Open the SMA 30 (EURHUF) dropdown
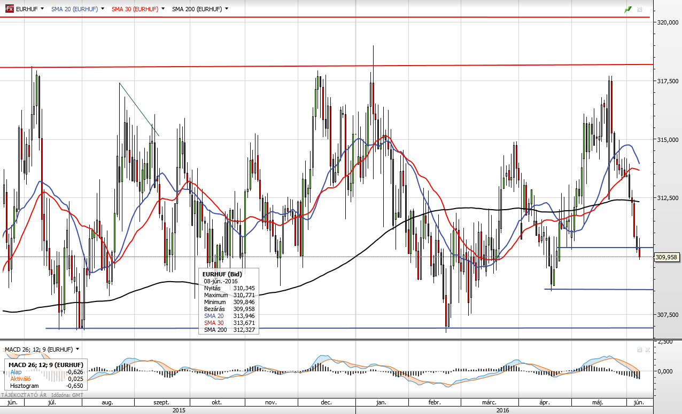This screenshot has width=682, height=414. pyautogui.click(x=162, y=9)
